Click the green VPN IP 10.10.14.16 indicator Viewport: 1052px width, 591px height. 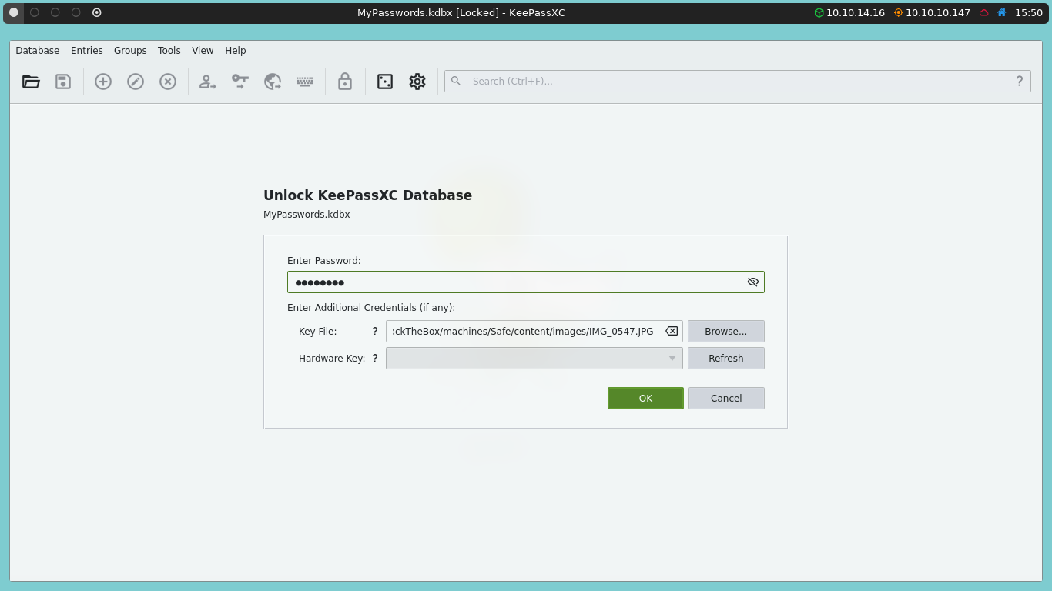849,13
